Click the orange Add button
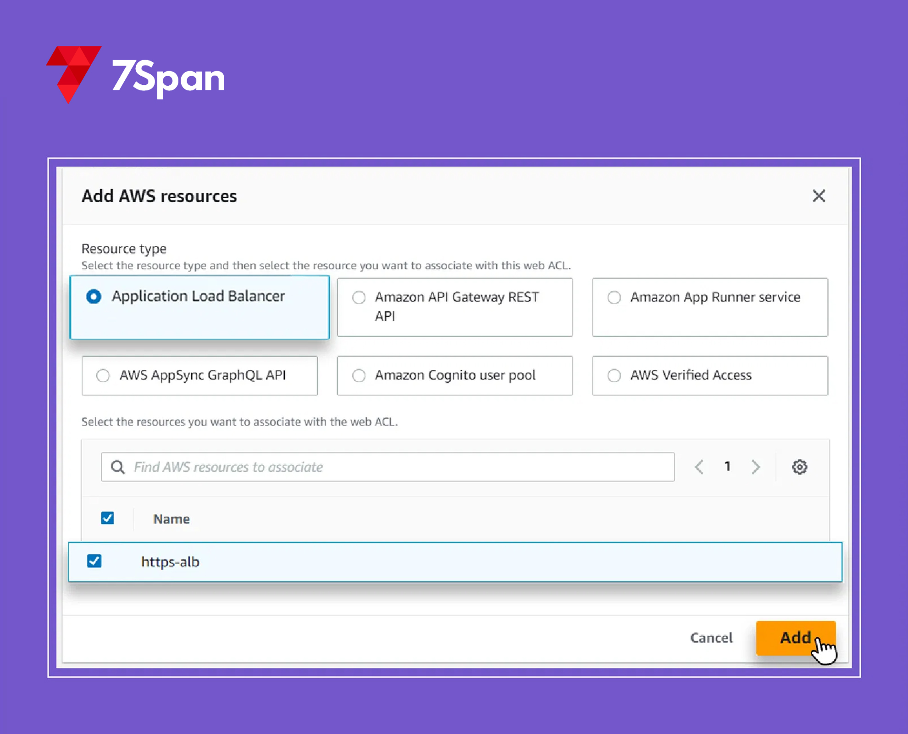Image resolution: width=908 pixels, height=734 pixels. [796, 638]
